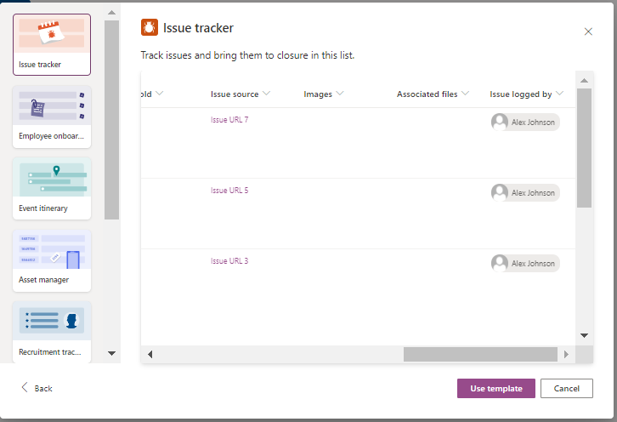
Task: Open the Images column header menu
Action: click(340, 94)
